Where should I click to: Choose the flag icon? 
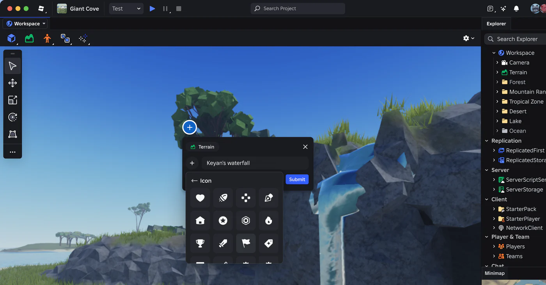246,243
